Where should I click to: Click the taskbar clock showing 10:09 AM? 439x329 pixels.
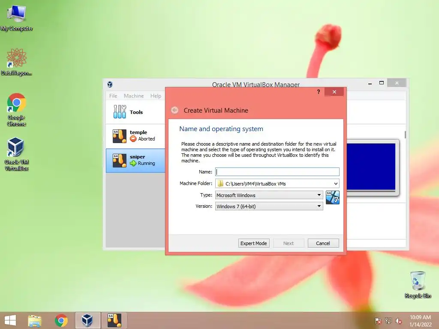click(420, 320)
